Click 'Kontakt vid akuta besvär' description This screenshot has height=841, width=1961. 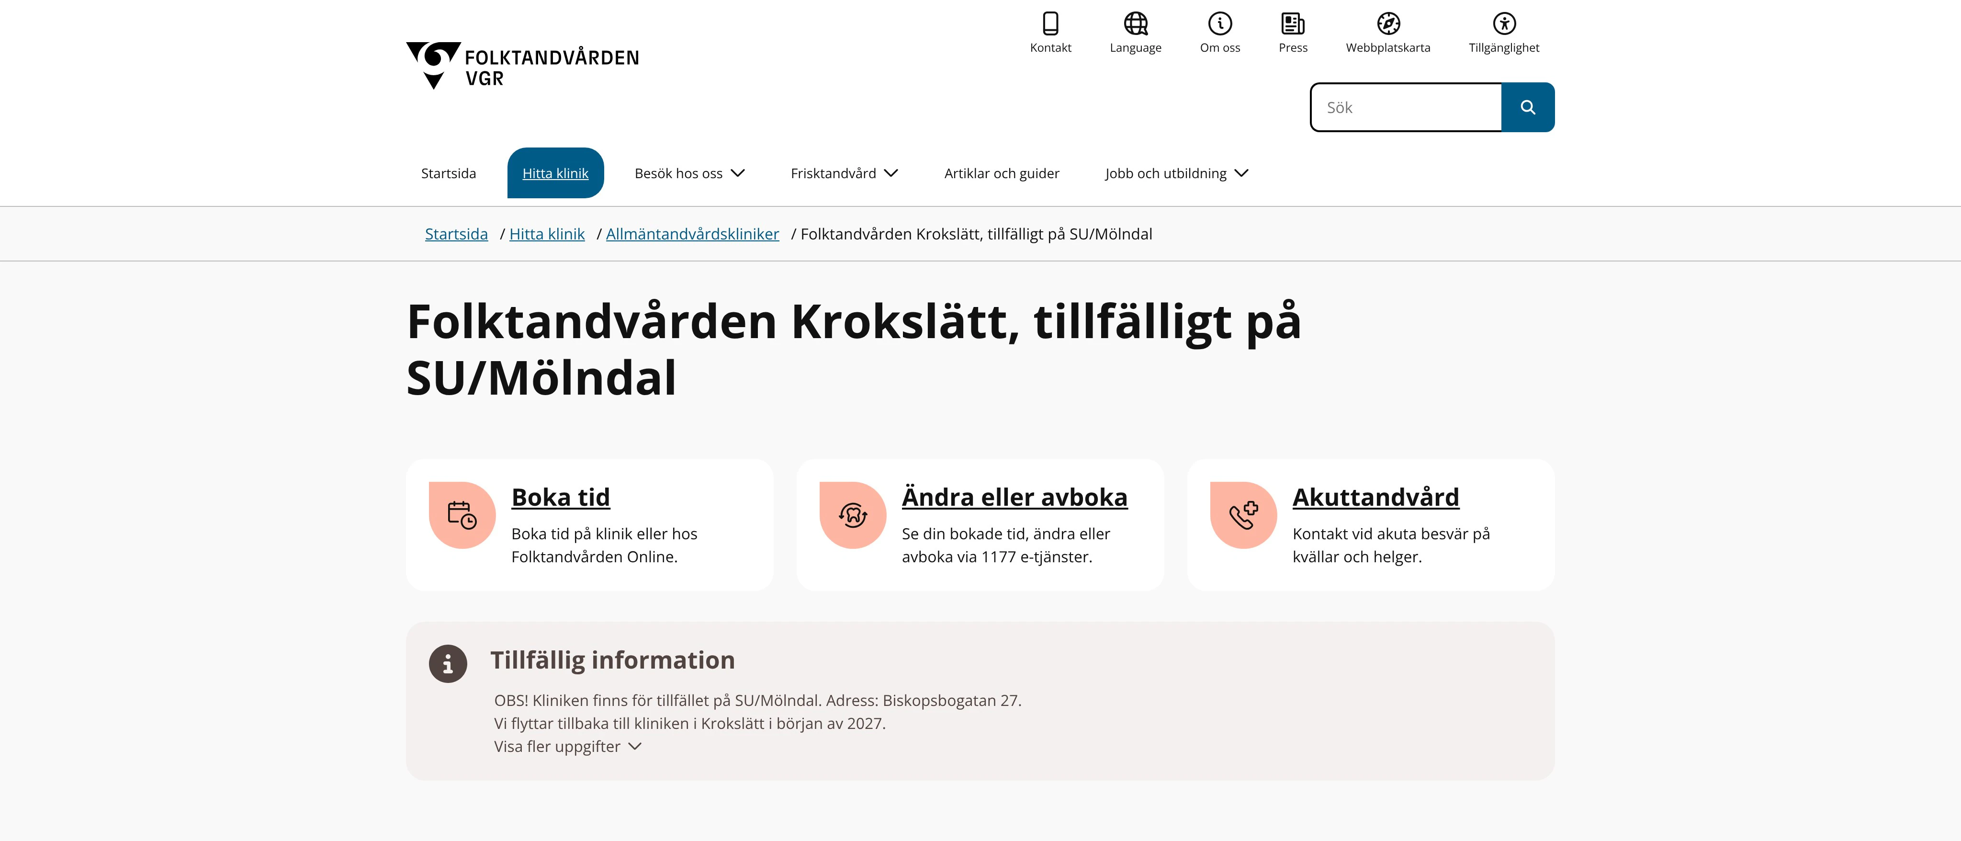click(x=1391, y=545)
